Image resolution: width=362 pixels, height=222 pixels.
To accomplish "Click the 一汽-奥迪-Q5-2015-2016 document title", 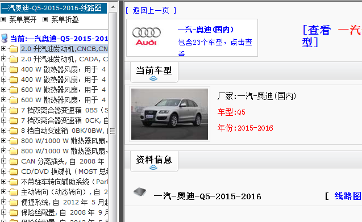I will pyautogui.click(x=207, y=196).
